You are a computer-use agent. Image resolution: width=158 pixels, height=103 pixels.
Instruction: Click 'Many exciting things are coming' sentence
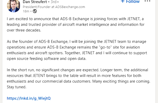click(x=121, y=81)
